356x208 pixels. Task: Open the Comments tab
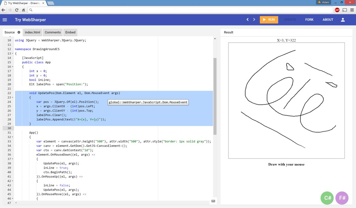pos(53,32)
